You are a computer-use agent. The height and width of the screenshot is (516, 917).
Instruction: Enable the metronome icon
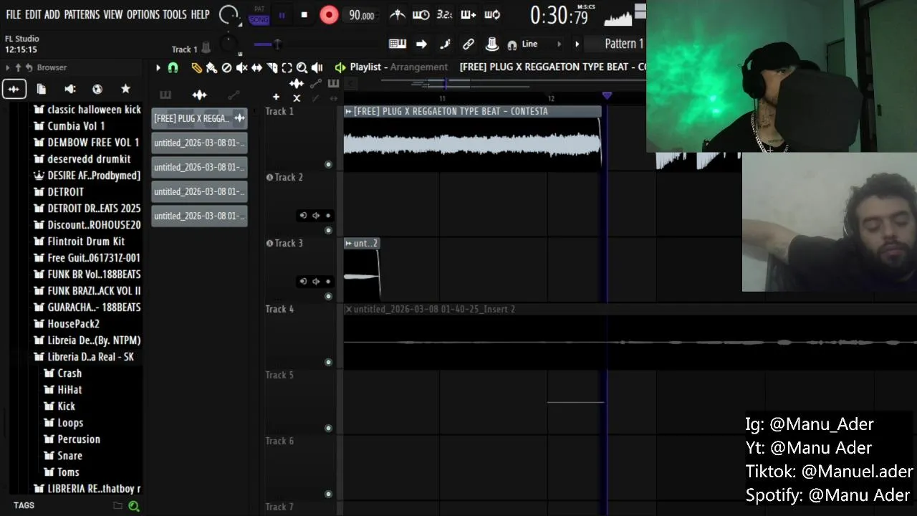(x=397, y=14)
